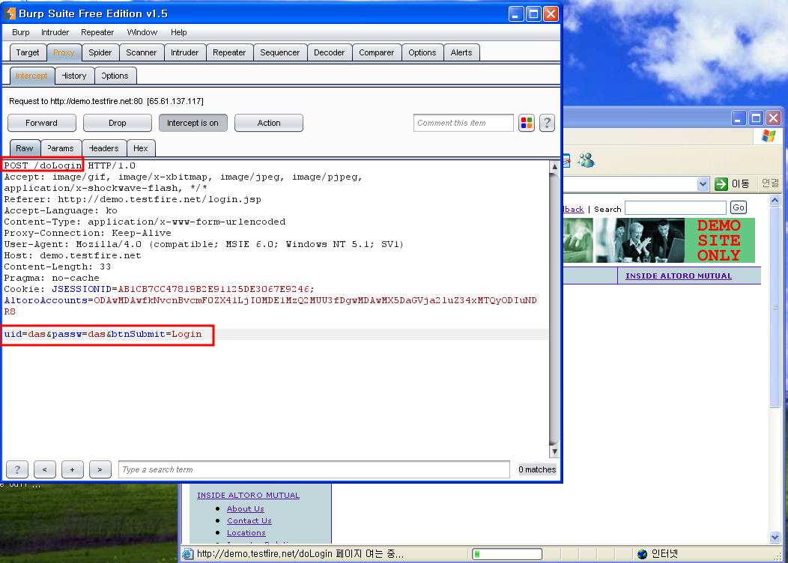Open the Intruder menu
This screenshot has width=788, height=563.
tap(55, 32)
